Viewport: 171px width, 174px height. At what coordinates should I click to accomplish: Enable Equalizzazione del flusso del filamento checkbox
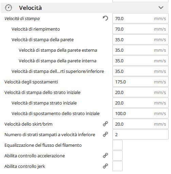click(118, 145)
